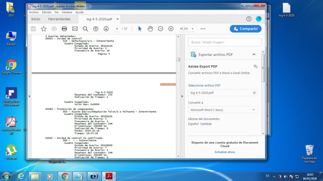This screenshot has height=181, width=323.
Task: Open Wondershare PDFelement desktop shortcut
Action: click(11, 96)
